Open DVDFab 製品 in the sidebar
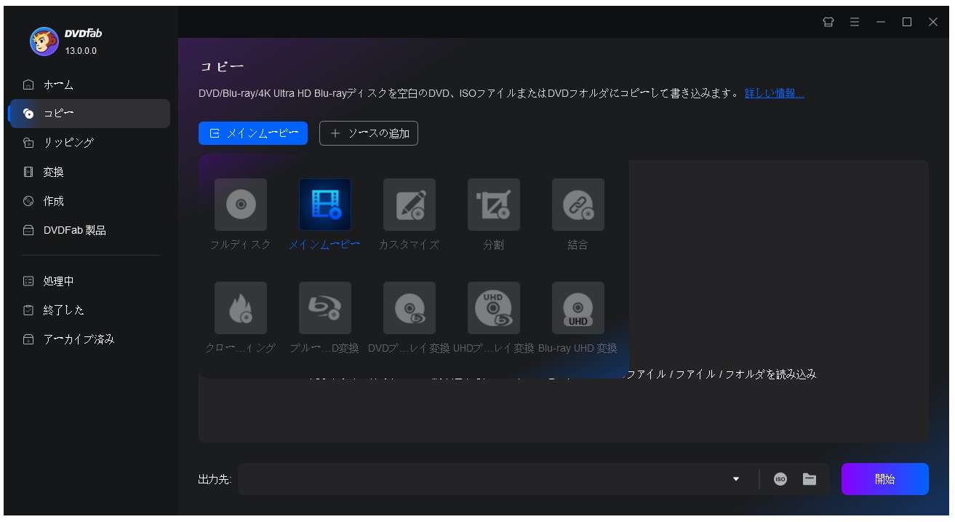Viewport: 955px width, 522px height. click(x=89, y=230)
